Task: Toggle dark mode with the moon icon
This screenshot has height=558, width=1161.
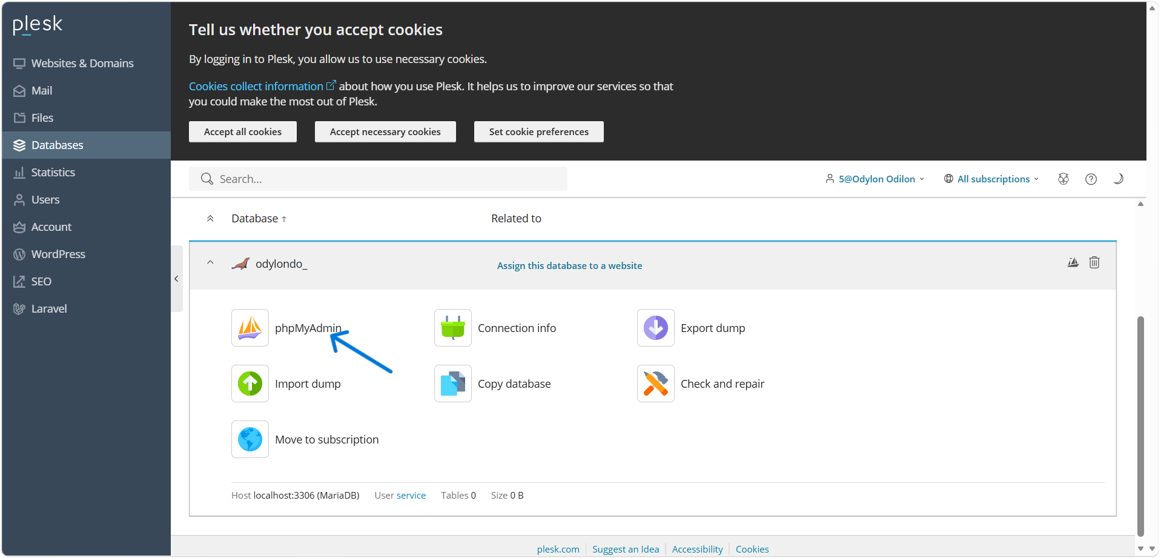Action: pos(1118,179)
